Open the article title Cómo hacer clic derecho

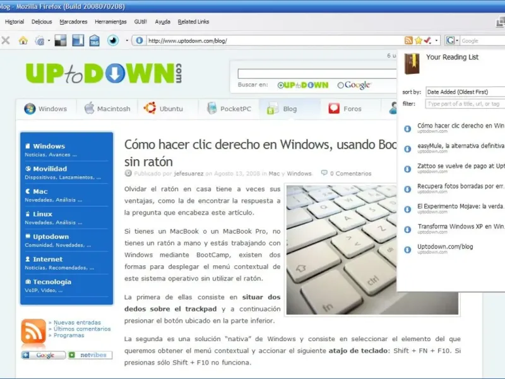[x=260, y=153]
